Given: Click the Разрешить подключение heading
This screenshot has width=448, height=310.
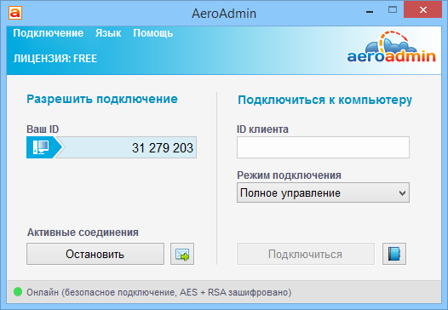Looking at the screenshot, I should [102, 99].
